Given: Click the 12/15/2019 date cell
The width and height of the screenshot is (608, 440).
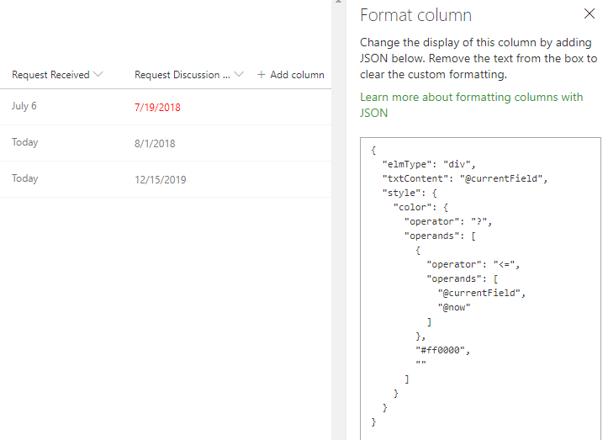Looking at the screenshot, I should coord(161,180).
